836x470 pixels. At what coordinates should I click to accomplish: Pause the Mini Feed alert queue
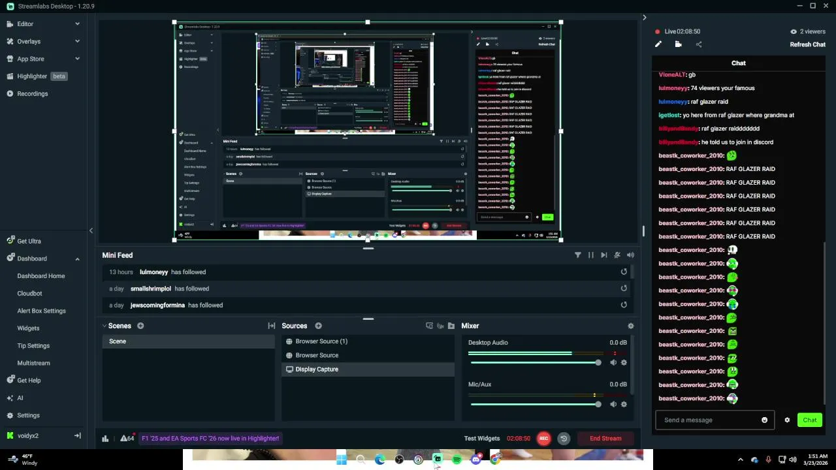(591, 255)
